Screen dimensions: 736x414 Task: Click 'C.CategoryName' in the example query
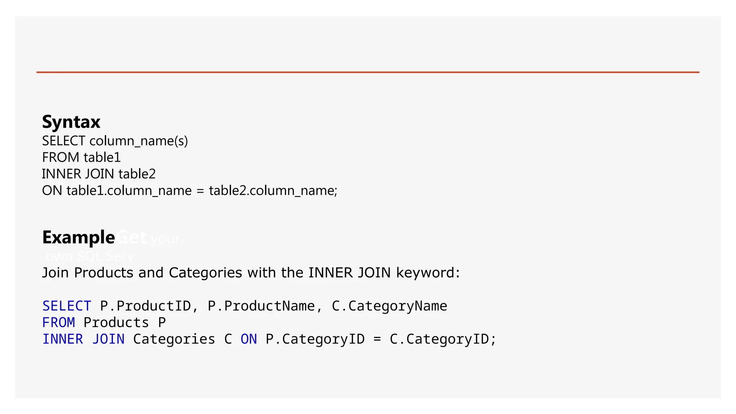390,306
